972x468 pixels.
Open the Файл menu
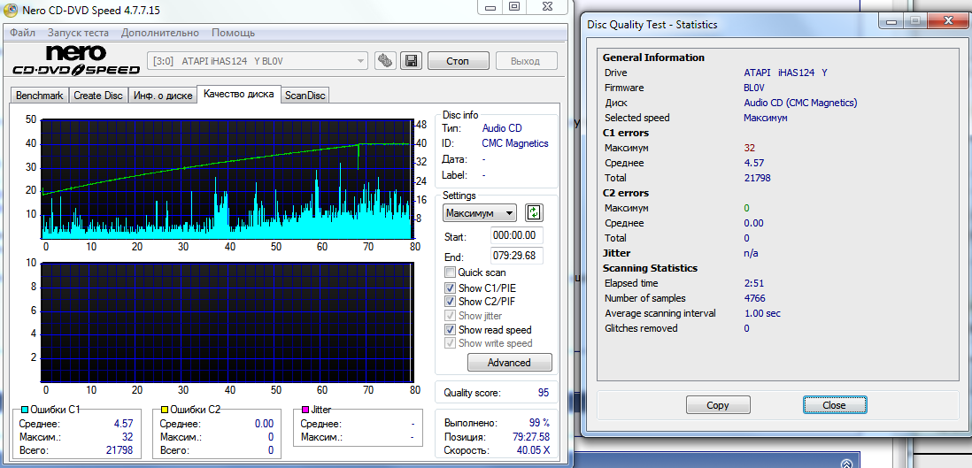point(22,33)
